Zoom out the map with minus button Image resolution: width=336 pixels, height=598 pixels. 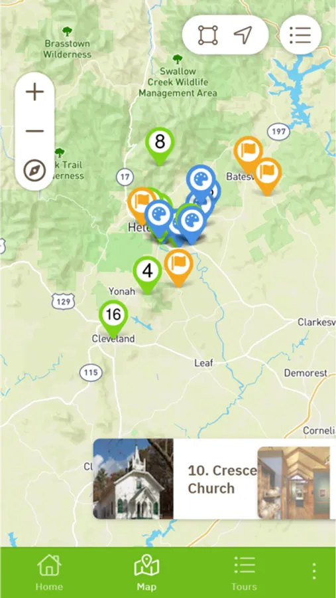point(34,132)
